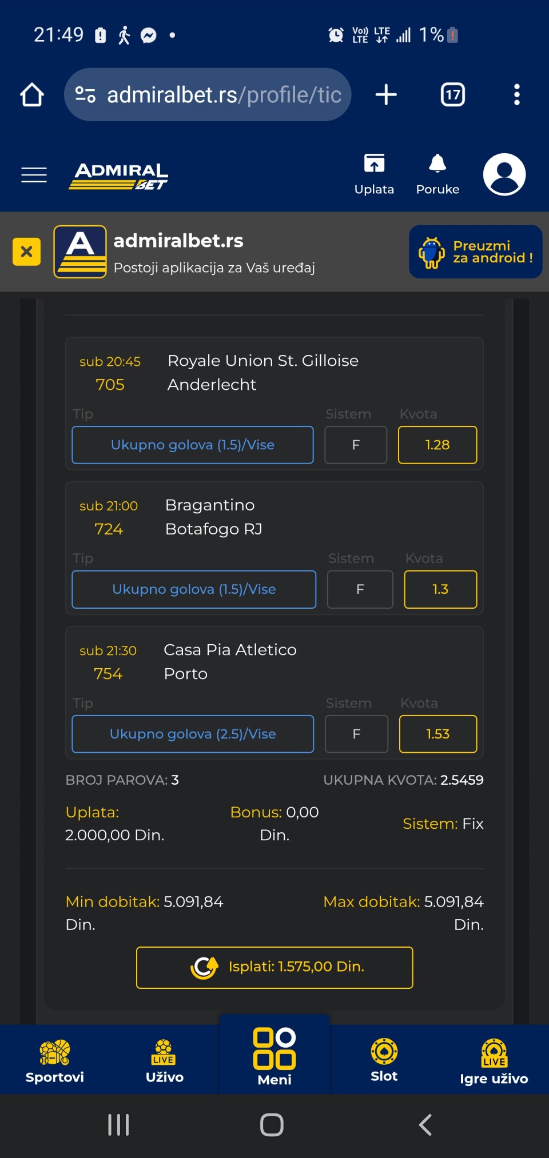Switch to the Sportovi tab
Screen dimensions: 549x1158
(x=55, y=1061)
